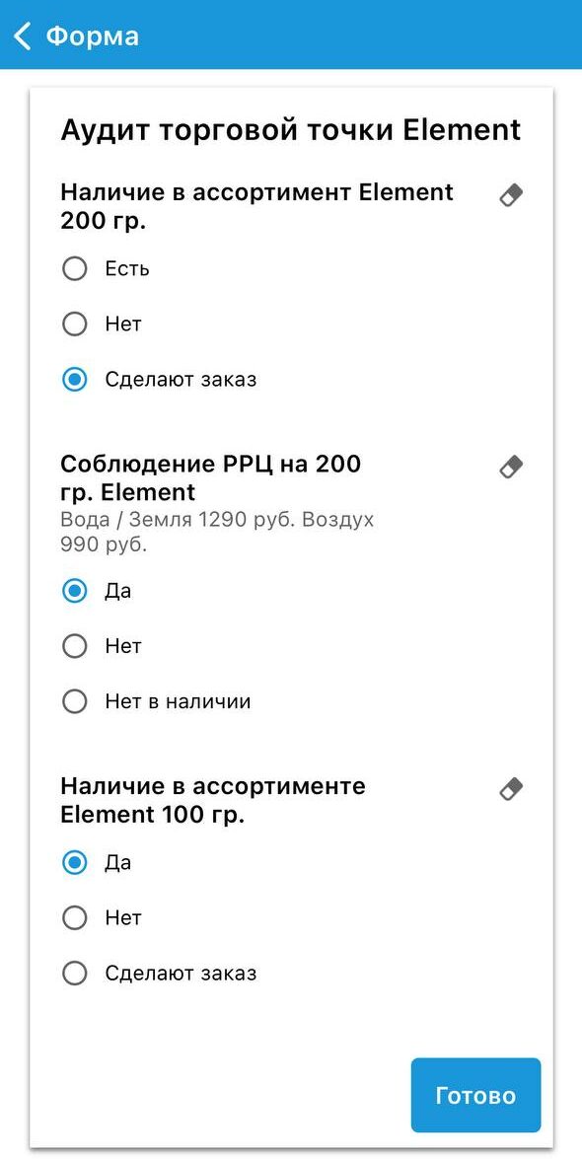The height and width of the screenshot is (1159, 582).
Task: Tap the form title 'Аудит торговой точки Element'
Action: tap(291, 129)
